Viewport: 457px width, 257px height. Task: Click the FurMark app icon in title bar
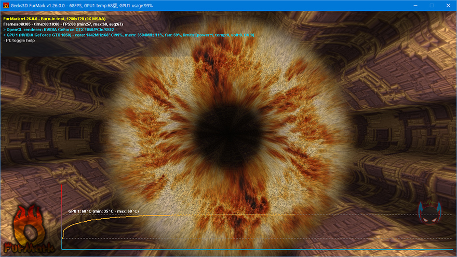6,6
